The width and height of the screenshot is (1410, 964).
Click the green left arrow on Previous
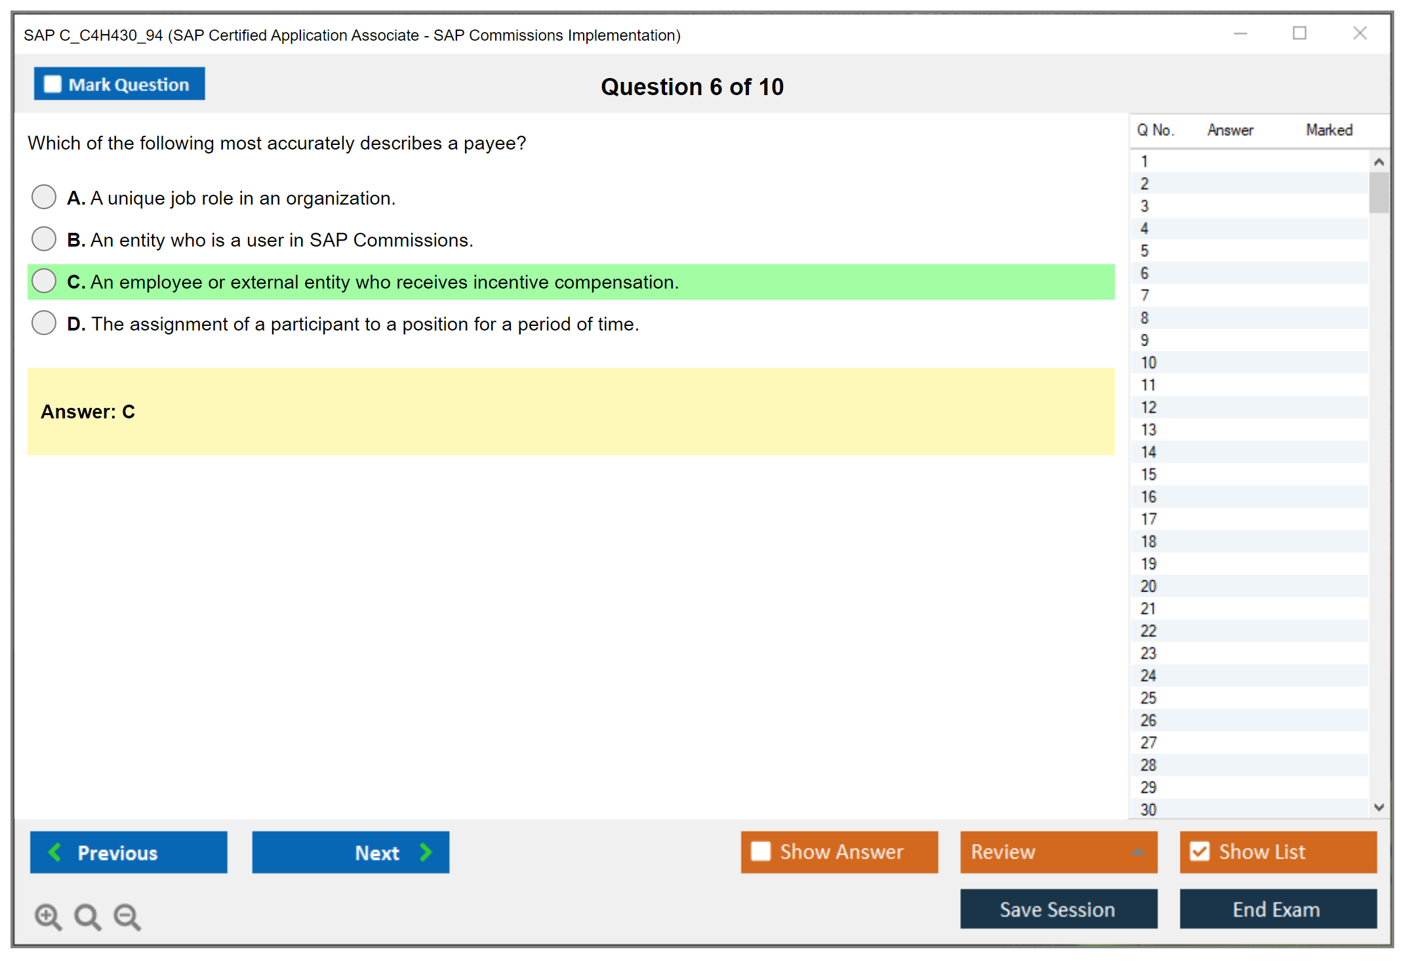(55, 852)
